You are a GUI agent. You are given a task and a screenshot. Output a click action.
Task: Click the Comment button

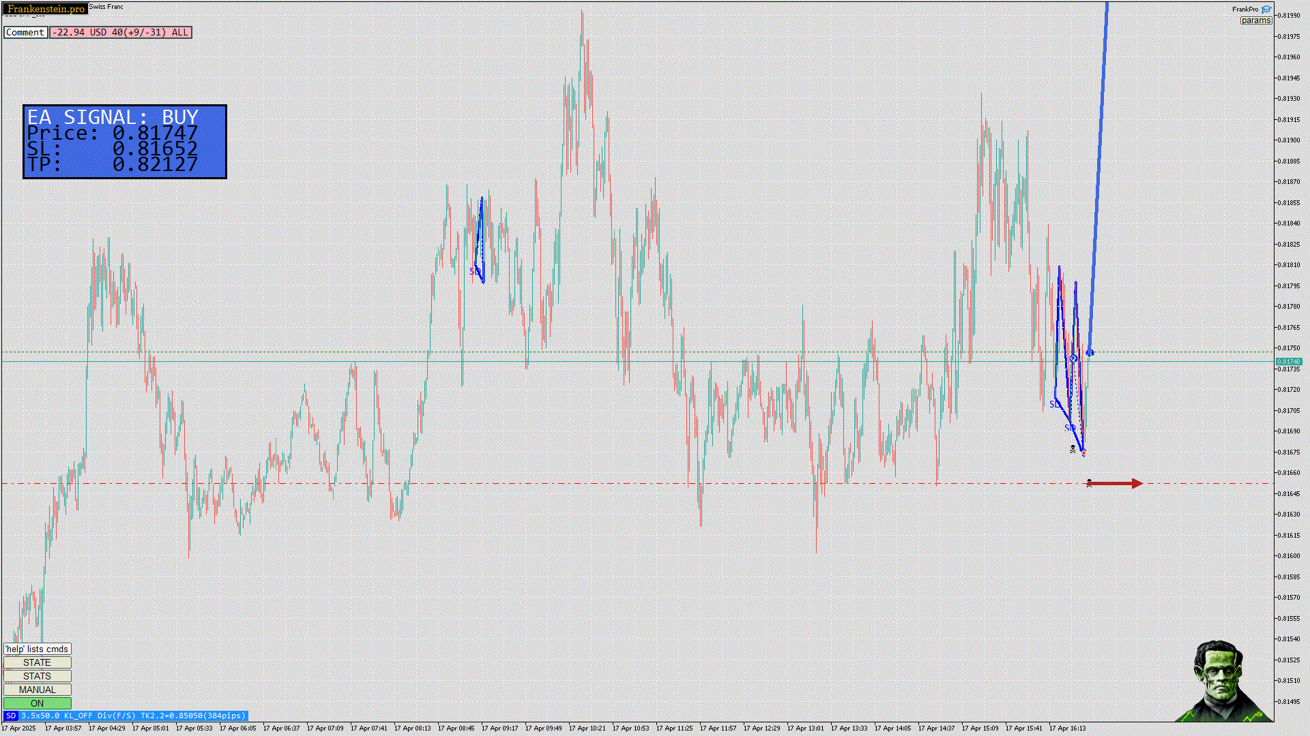25,32
